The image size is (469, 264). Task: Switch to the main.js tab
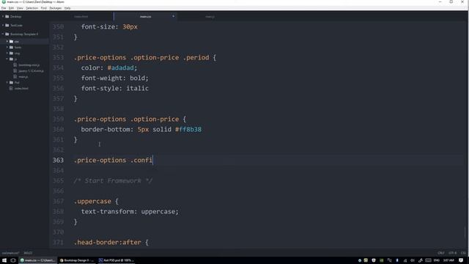(x=210, y=17)
